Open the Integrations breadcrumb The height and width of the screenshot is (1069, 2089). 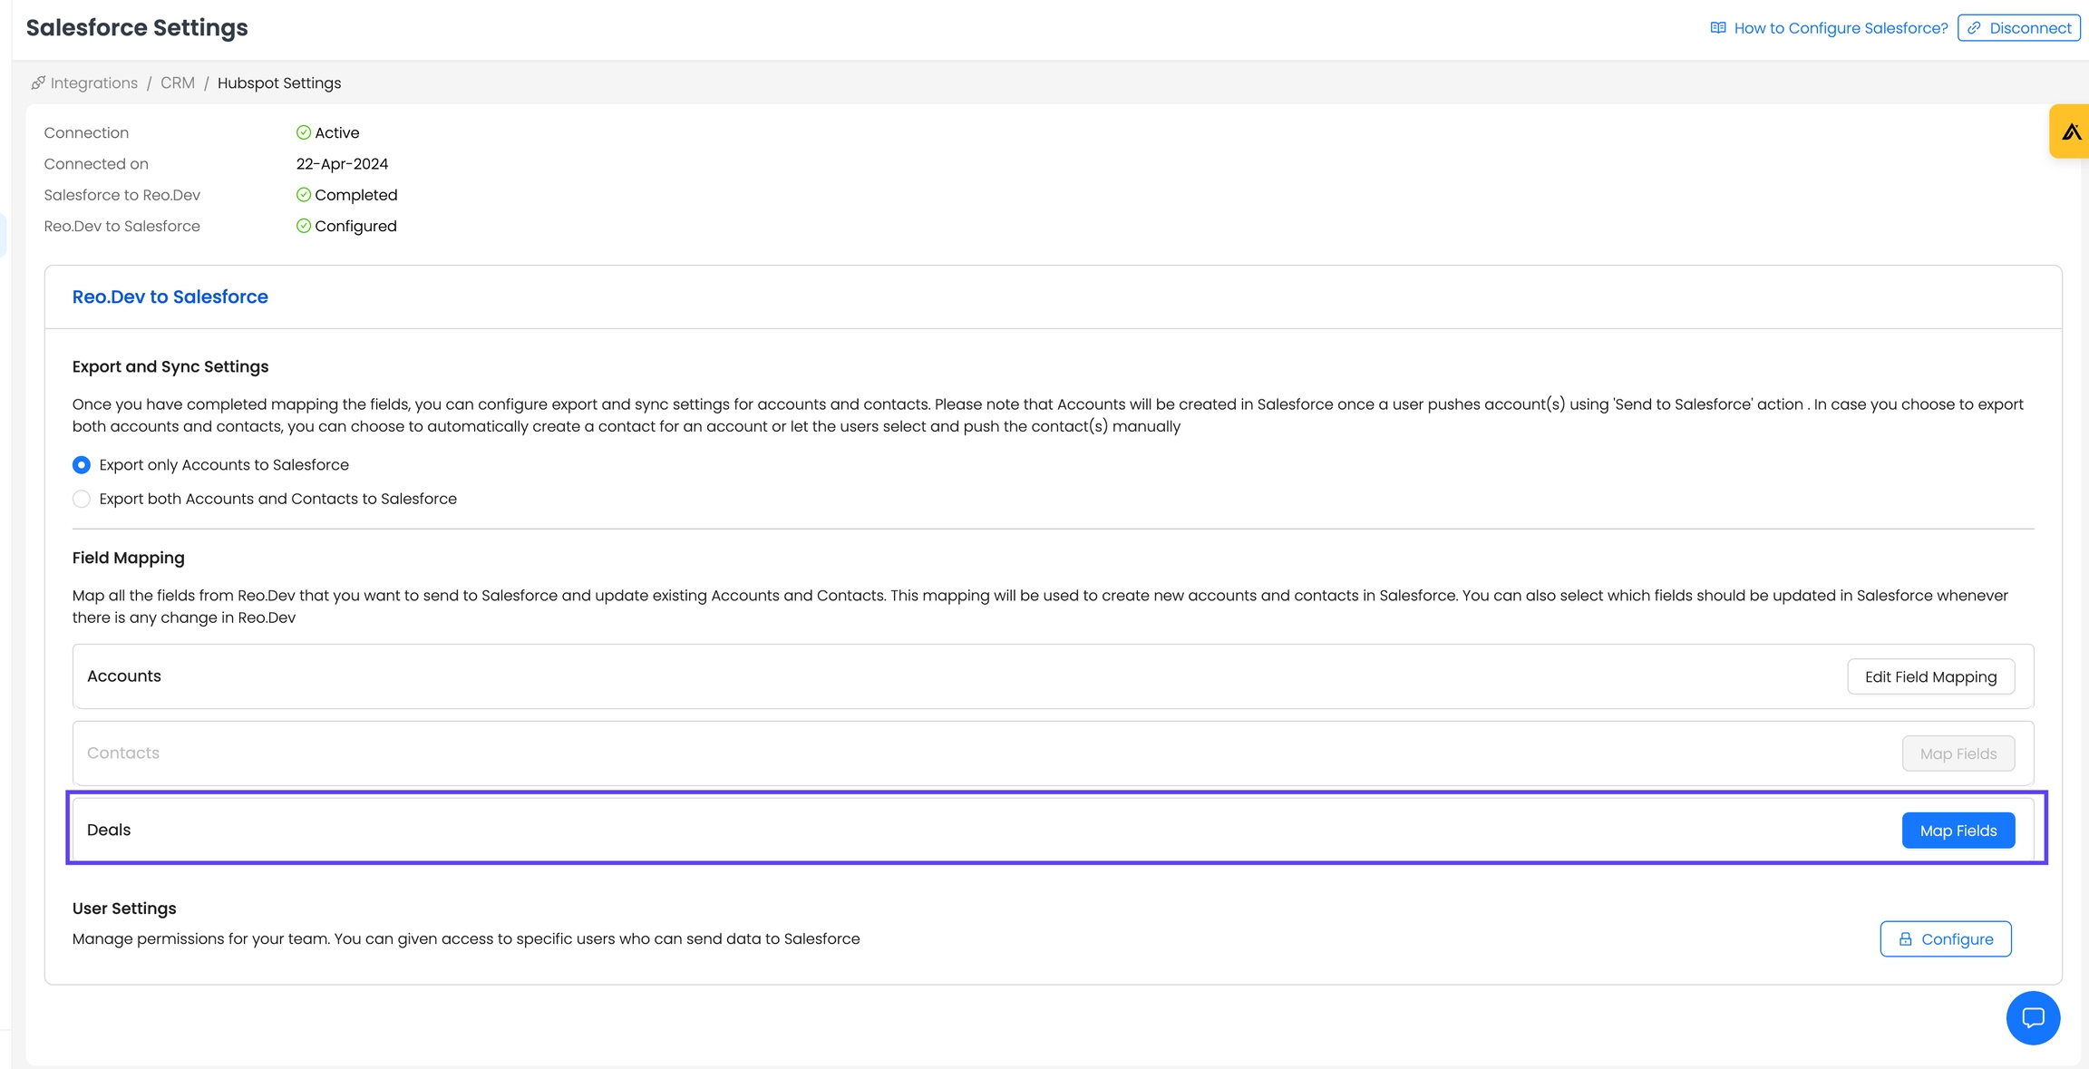(x=94, y=83)
